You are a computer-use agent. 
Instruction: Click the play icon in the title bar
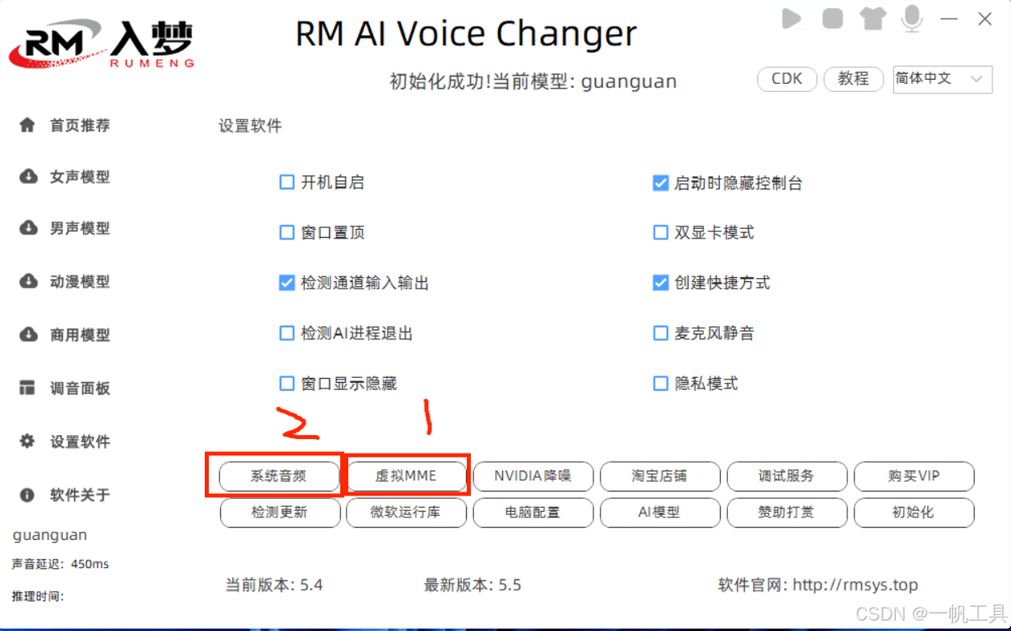click(x=792, y=18)
